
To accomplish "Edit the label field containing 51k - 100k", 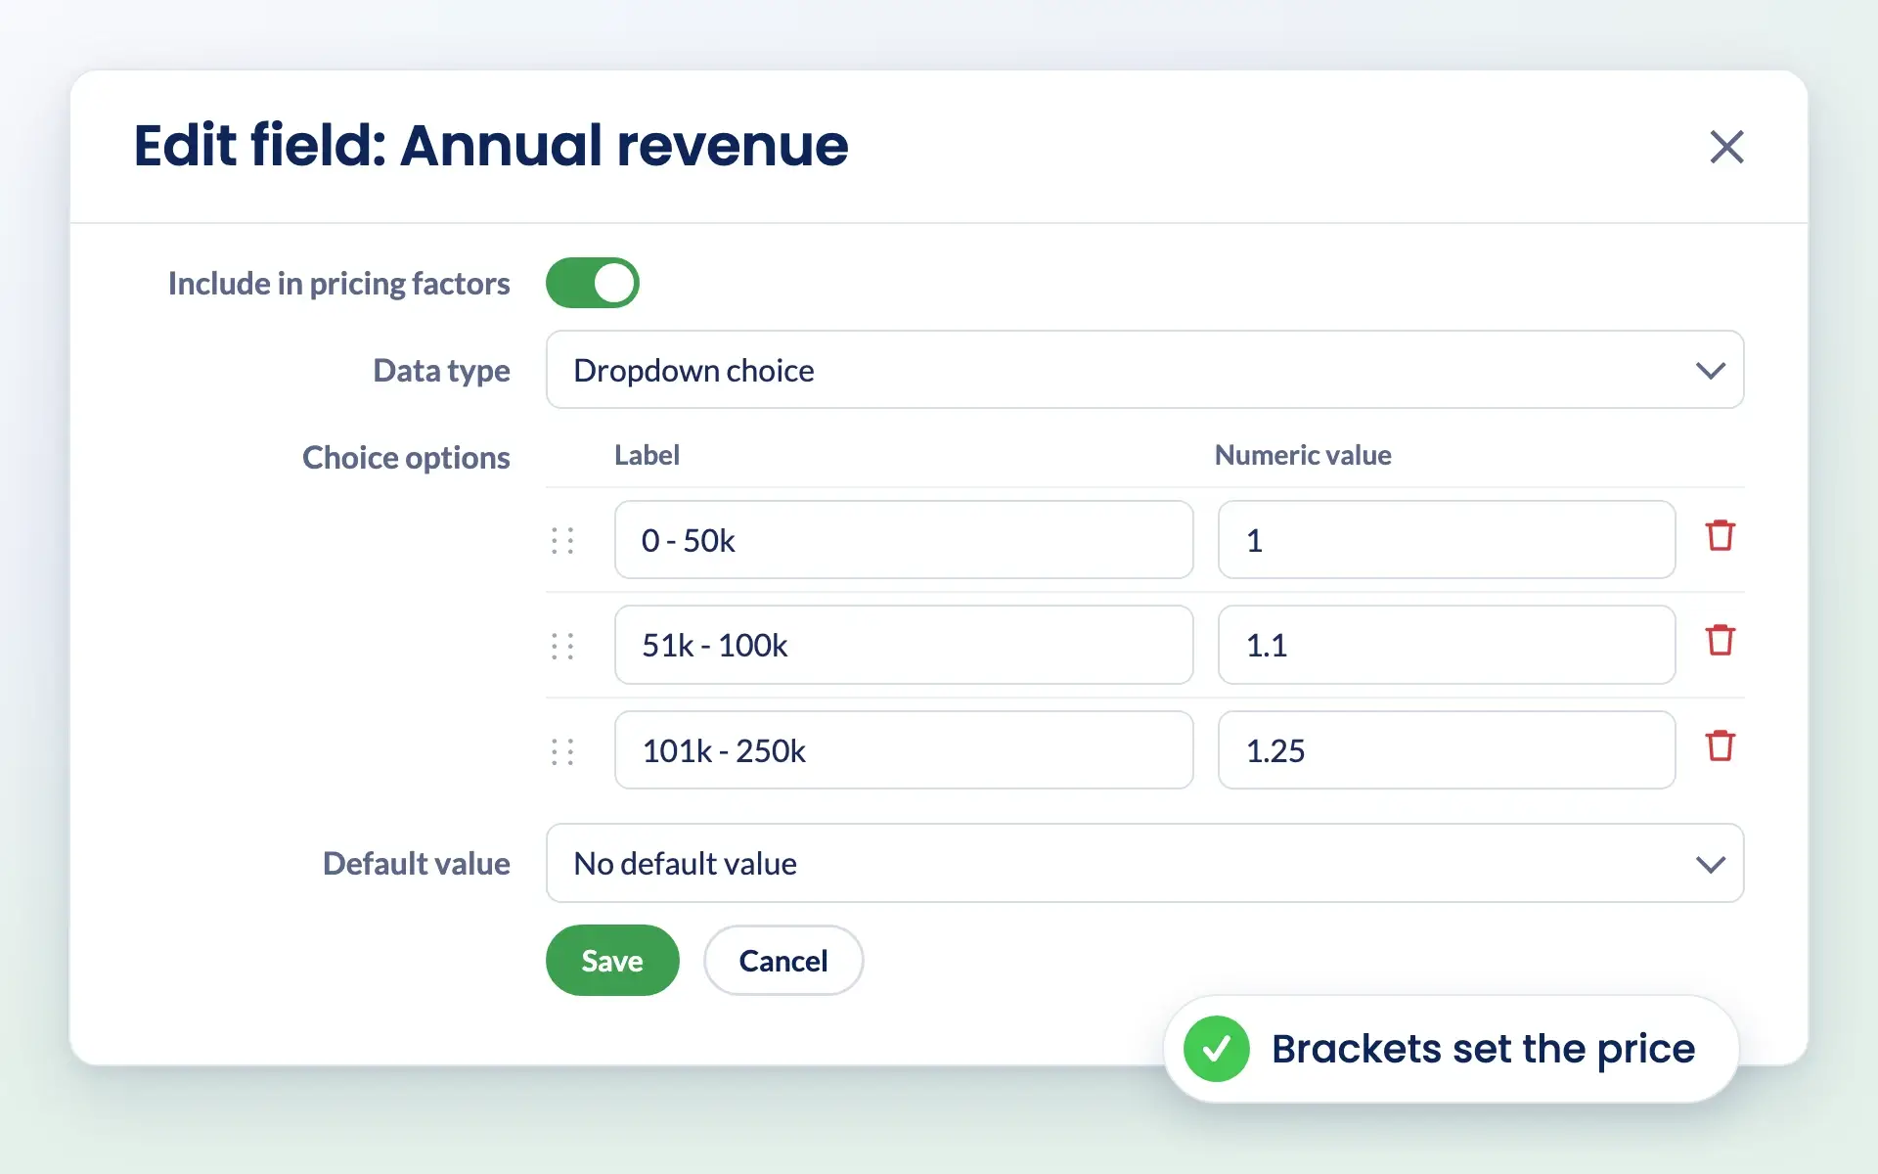I will tap(904, 645).
